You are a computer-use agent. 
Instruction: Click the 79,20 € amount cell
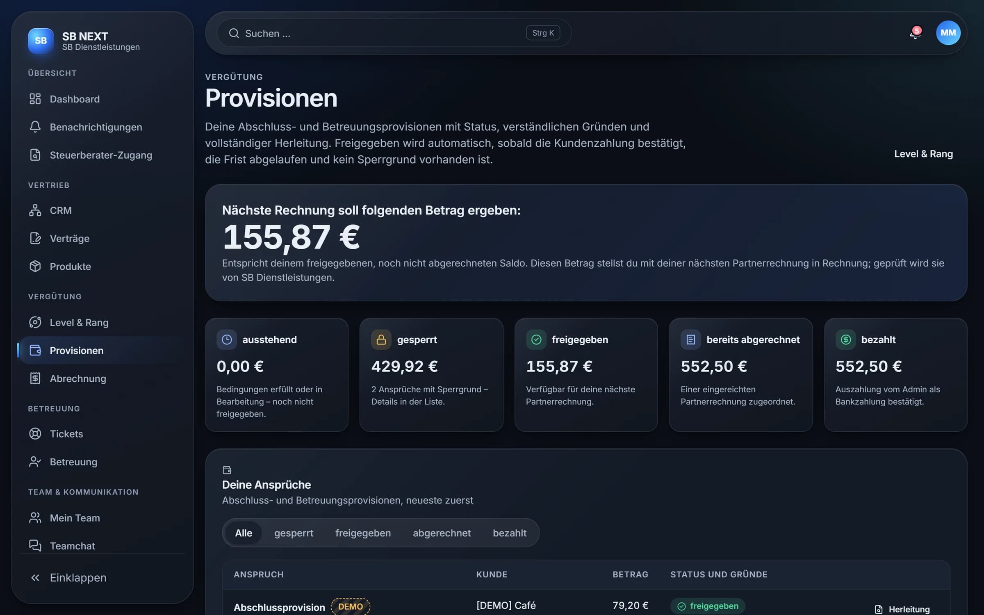pos(630,605)
